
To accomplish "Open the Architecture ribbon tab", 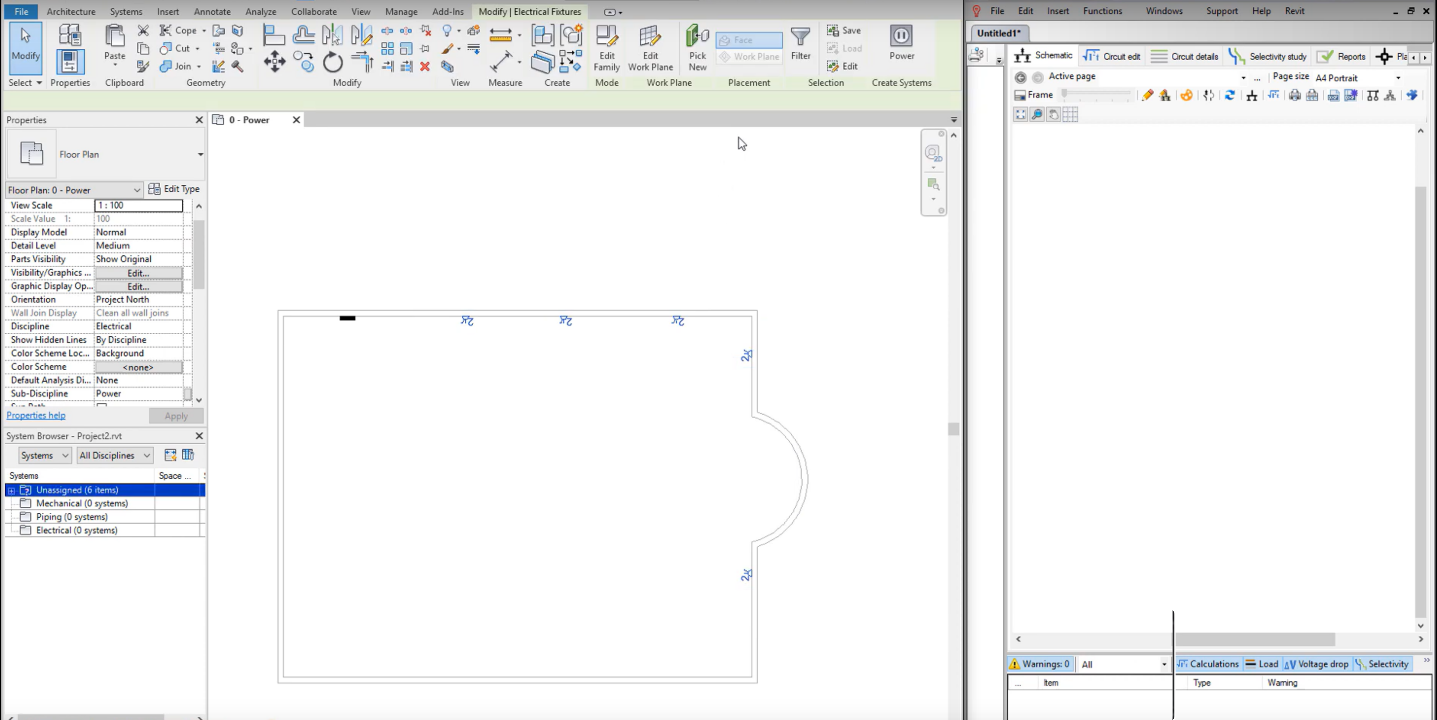I will 71,11.
